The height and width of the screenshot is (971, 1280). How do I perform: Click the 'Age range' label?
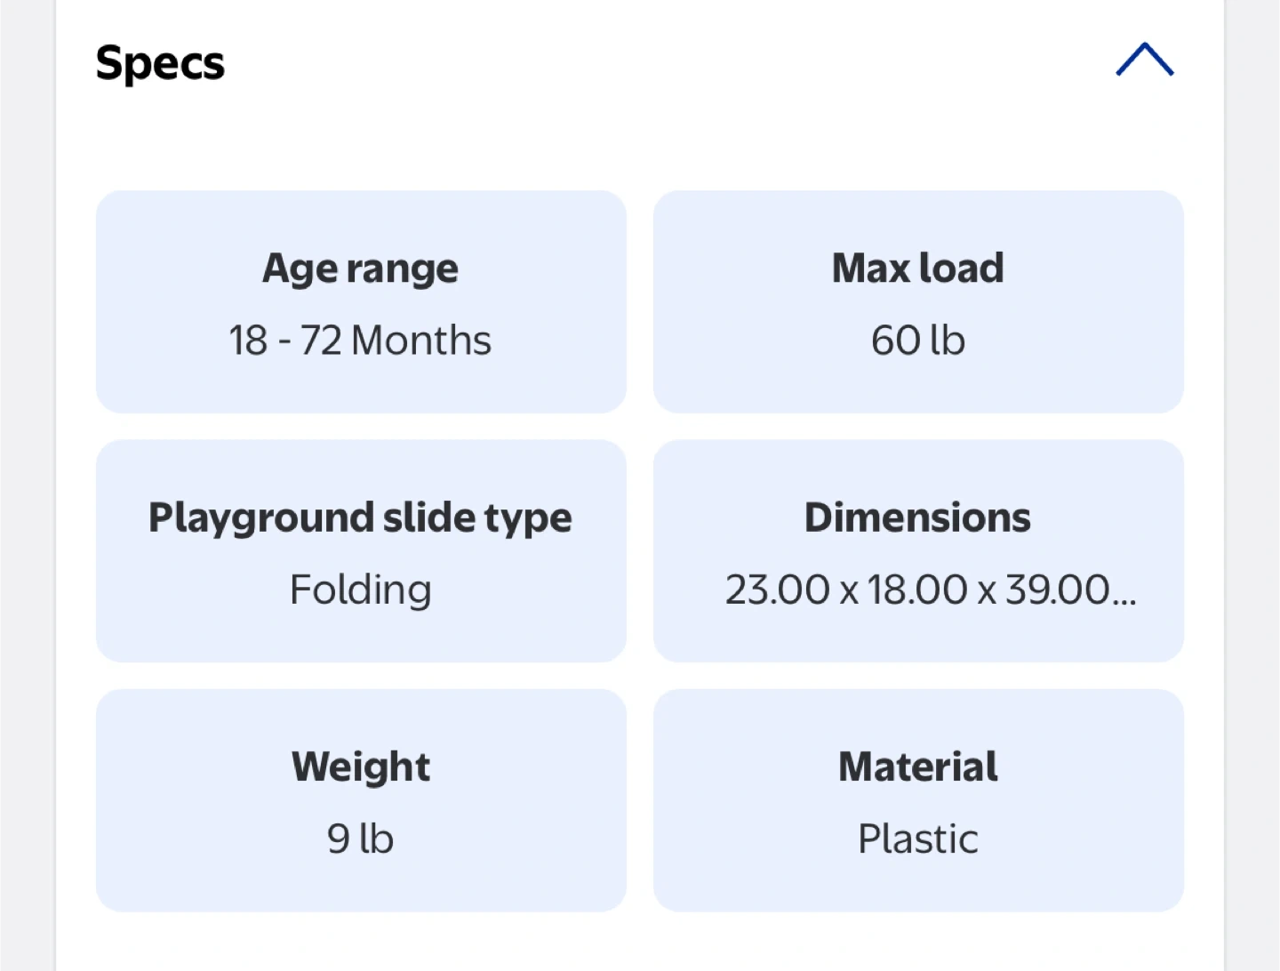[360, 269]
